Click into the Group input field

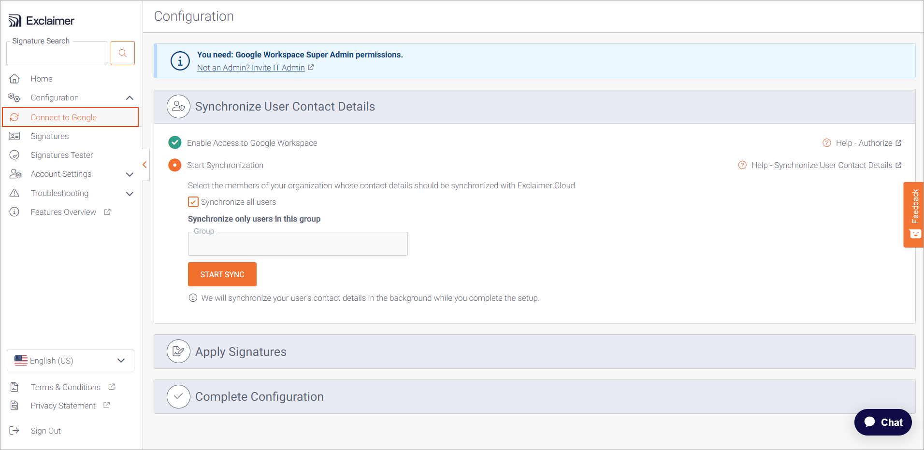coord(298,244)
